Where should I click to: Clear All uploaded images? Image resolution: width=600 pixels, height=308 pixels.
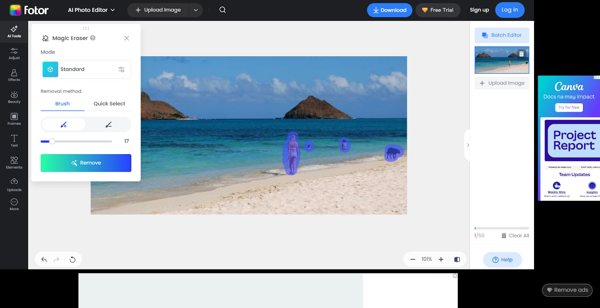point(515,236)
